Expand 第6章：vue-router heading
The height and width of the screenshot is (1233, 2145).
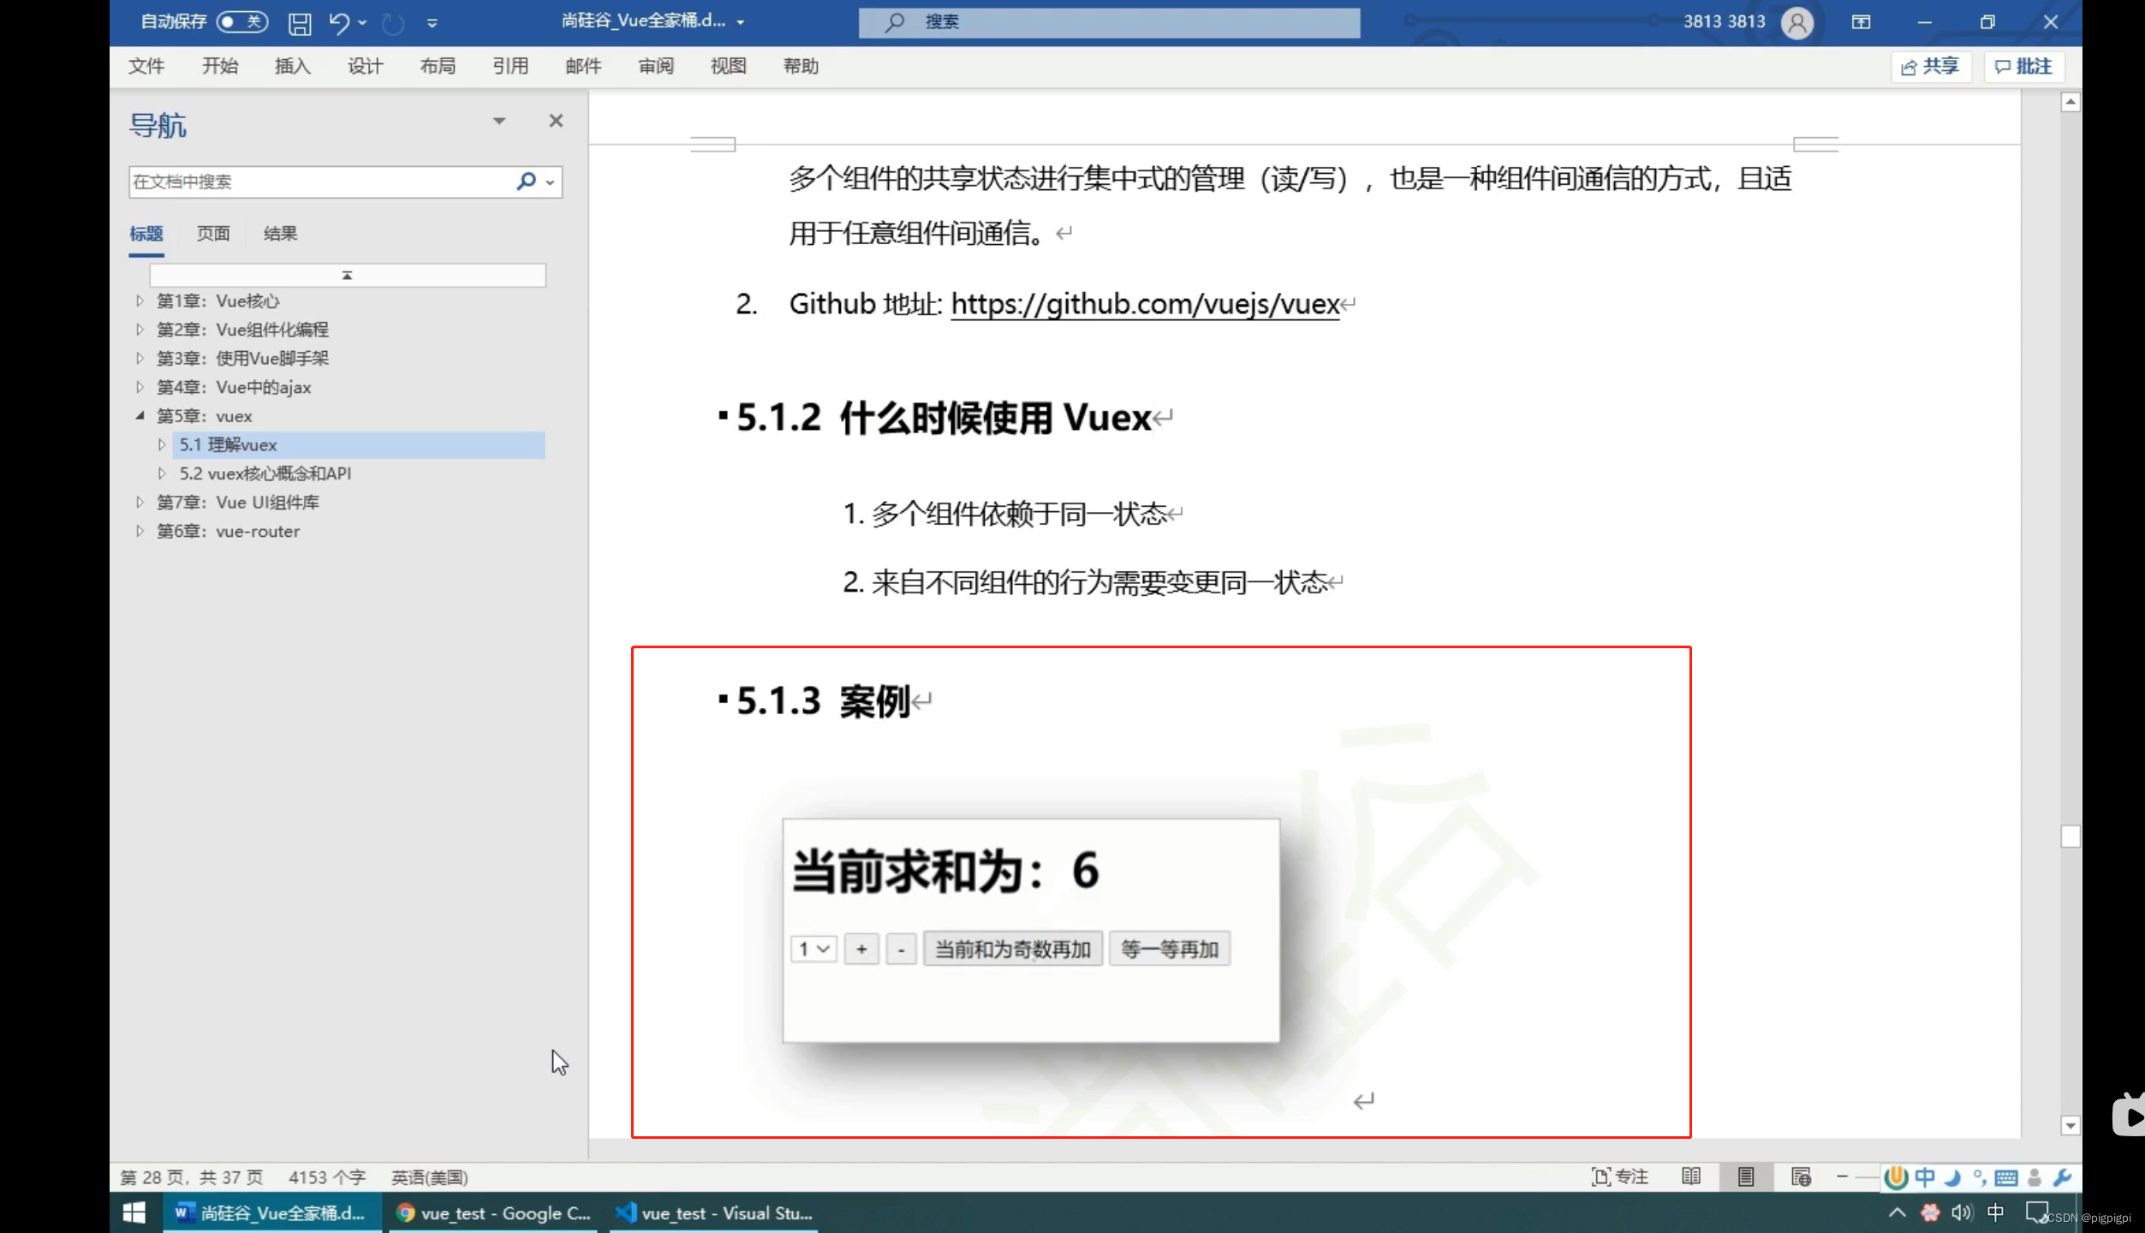[140, 532]
